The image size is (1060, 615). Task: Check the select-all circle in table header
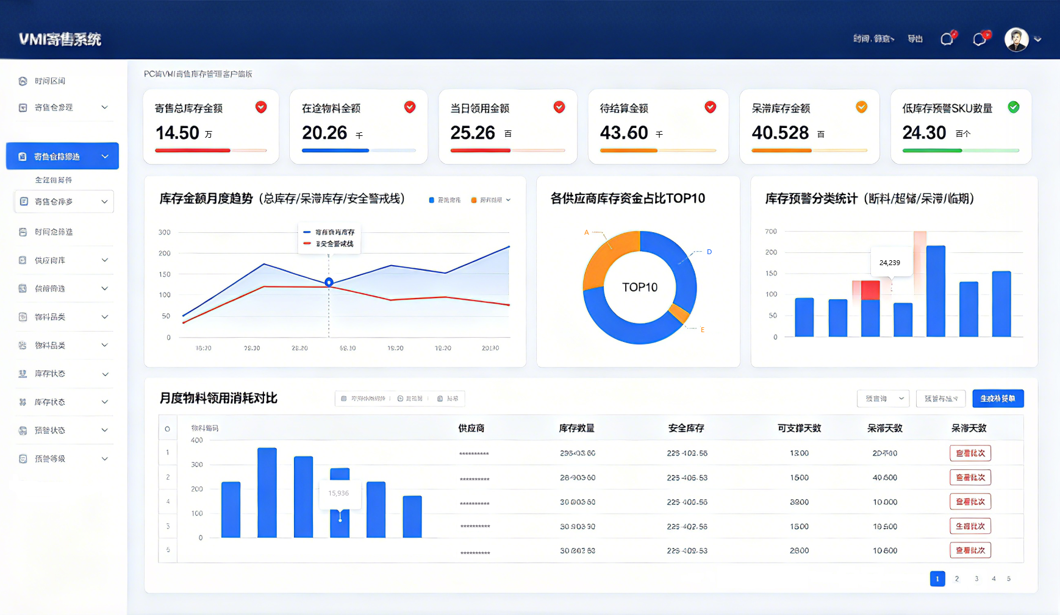point(167,429)
